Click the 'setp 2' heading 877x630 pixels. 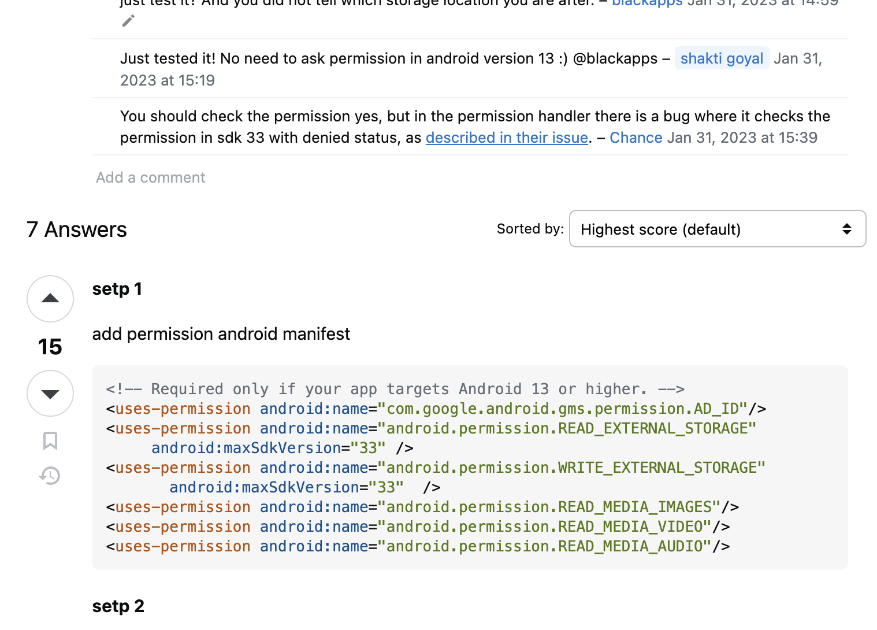coord(118,606)
